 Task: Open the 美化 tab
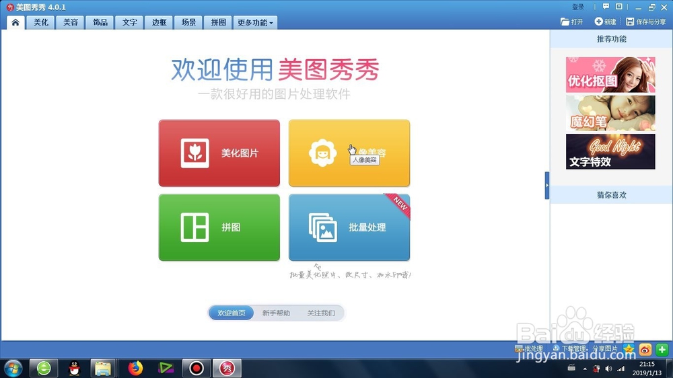coord(41,22)
